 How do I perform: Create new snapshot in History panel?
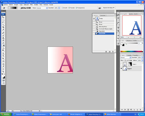point(110,52)
